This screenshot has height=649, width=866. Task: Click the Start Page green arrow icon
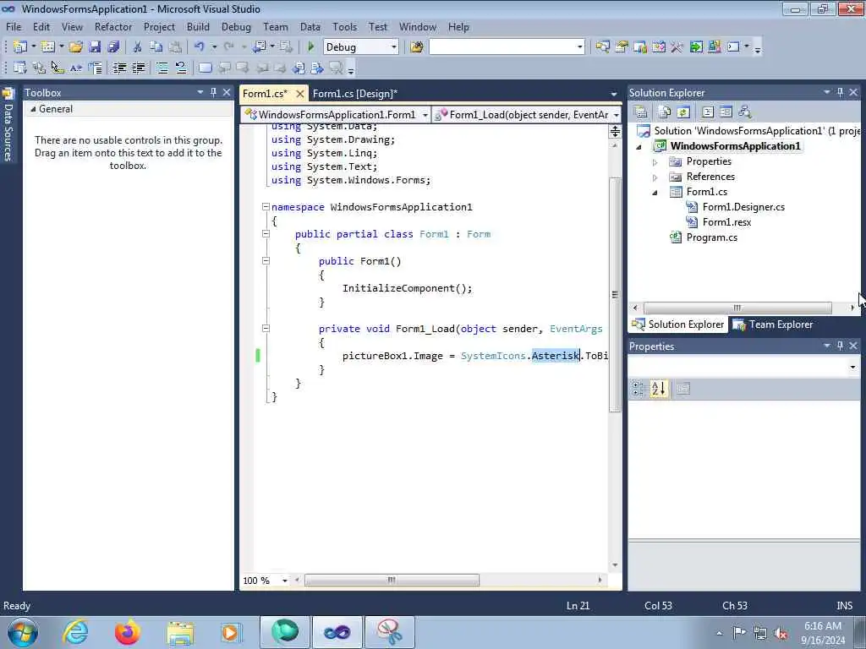pos(696,47)
